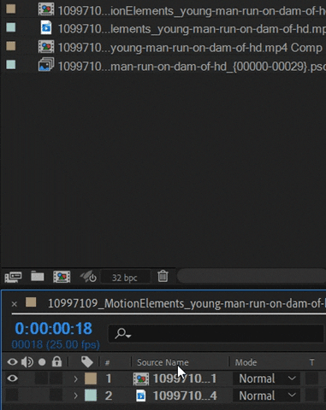Click the label tag column icon
326x410 pixels.
[86, 362]
